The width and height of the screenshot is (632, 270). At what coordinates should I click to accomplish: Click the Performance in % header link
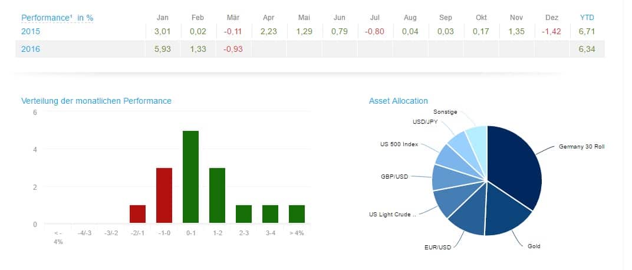click(57, 18)
